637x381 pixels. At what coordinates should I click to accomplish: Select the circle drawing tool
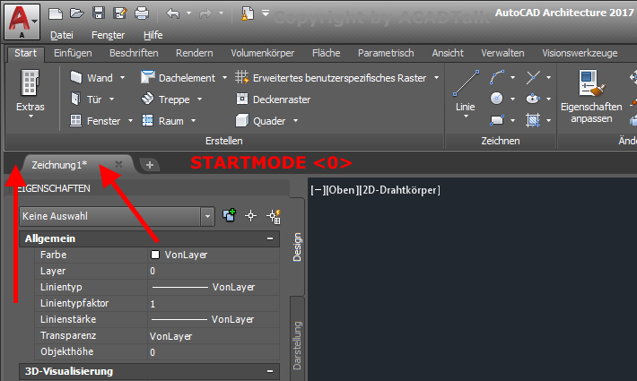[496, 99]
